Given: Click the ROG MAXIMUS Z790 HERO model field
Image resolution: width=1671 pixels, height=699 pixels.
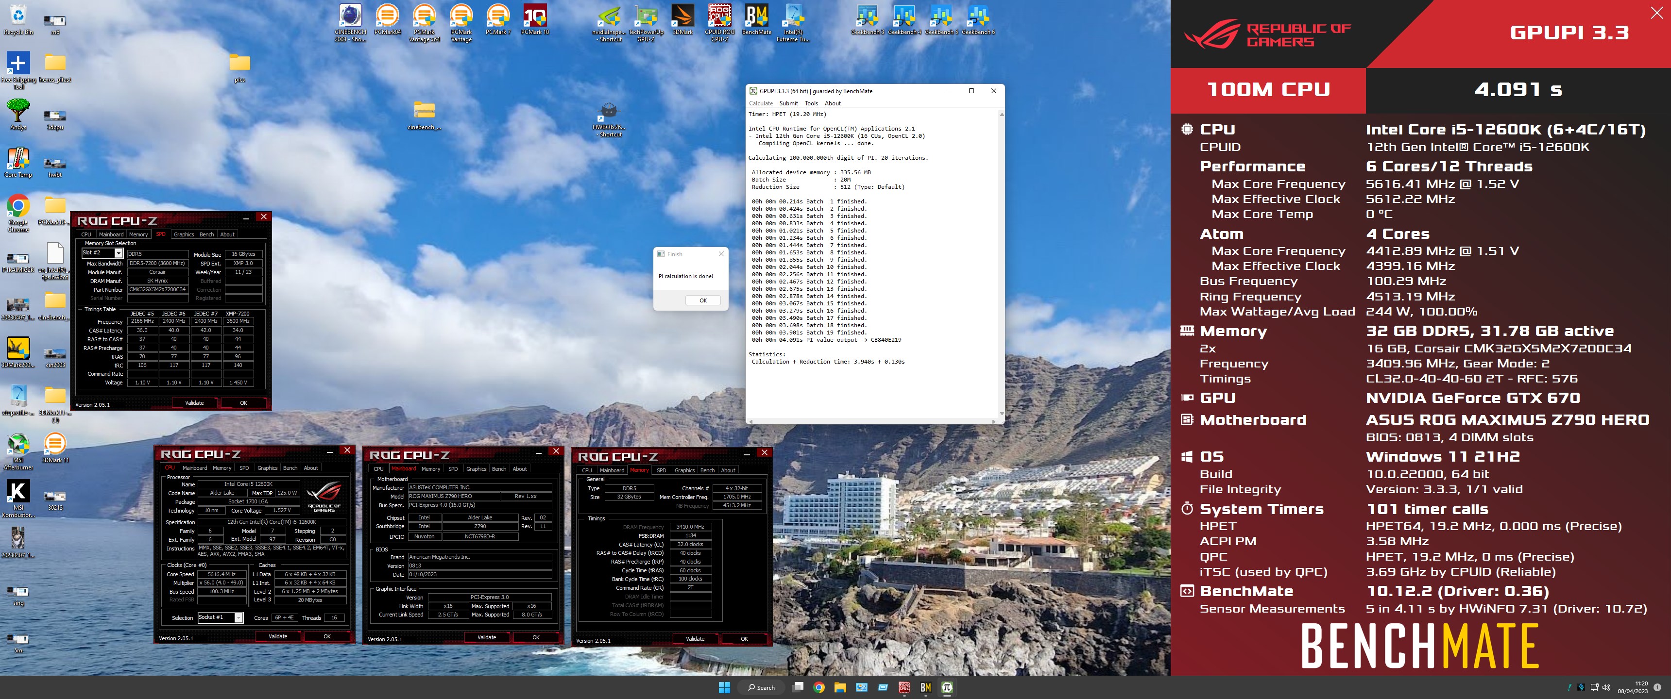Looking at the screenshot, I should pyautogui.click(x=453, y=496).
